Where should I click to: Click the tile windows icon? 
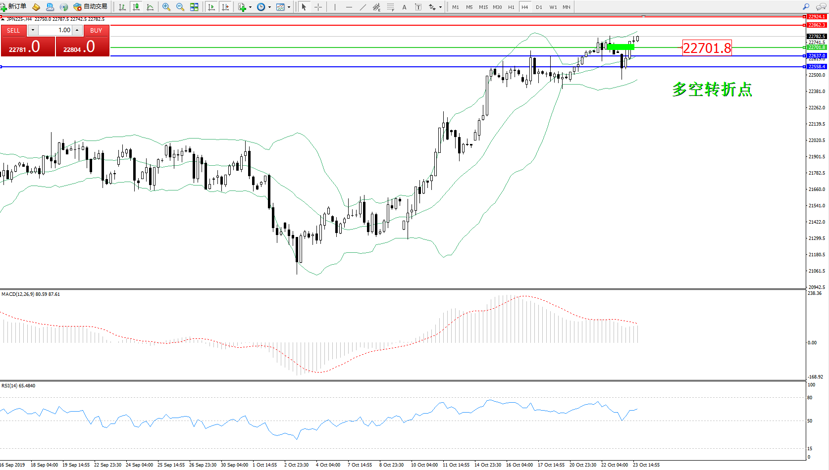point(194,7)
